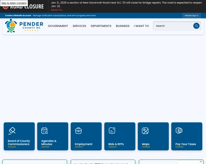This screenshot has height=164, width=206.
Task: Click the Website Sign In button
Action: point(191,15)
